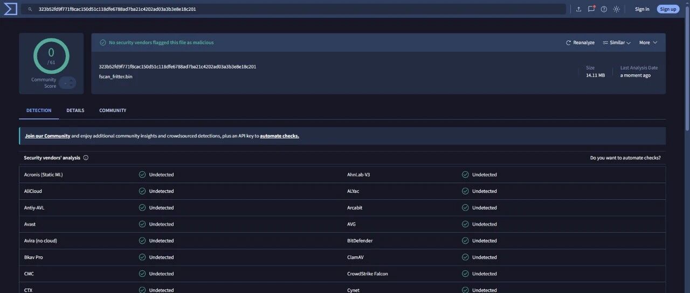
Task: Click the 'ClamAV' vendor name
Action: coord(355,257)
